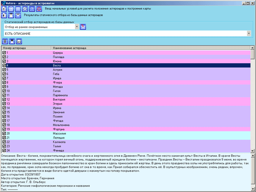Click the question mark help icon
The image size is (256, 192).
pos(32,8)
